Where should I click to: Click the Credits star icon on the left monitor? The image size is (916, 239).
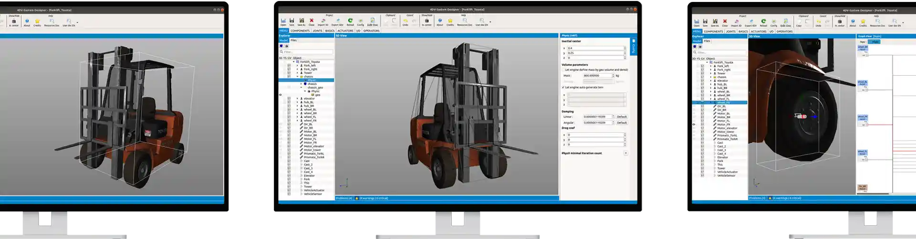37,22
